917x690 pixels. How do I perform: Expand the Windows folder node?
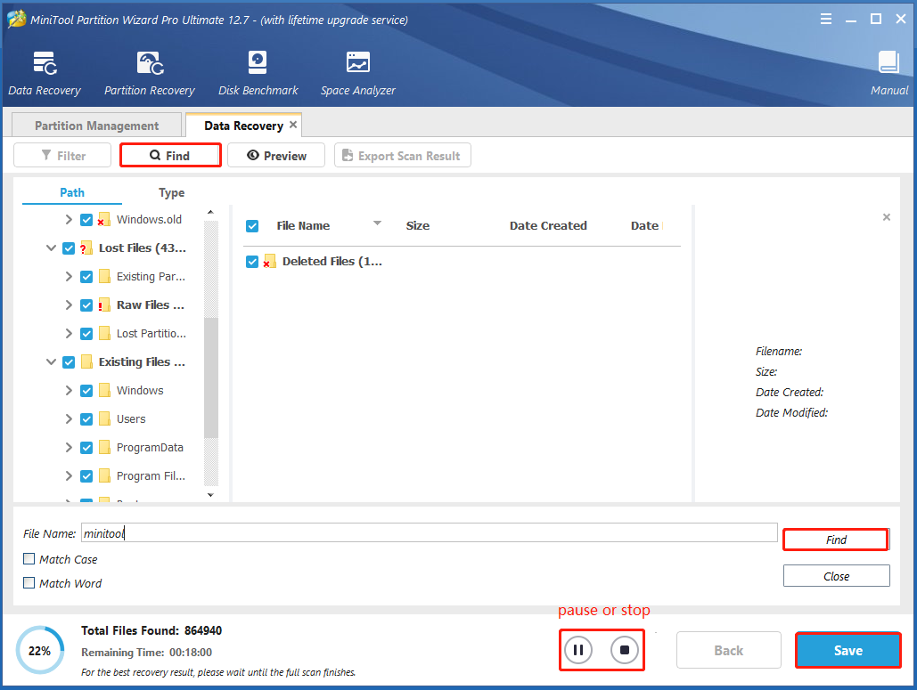pos(69,390)
